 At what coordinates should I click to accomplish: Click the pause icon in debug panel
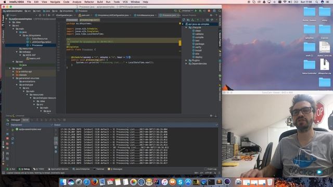[7, 134]
